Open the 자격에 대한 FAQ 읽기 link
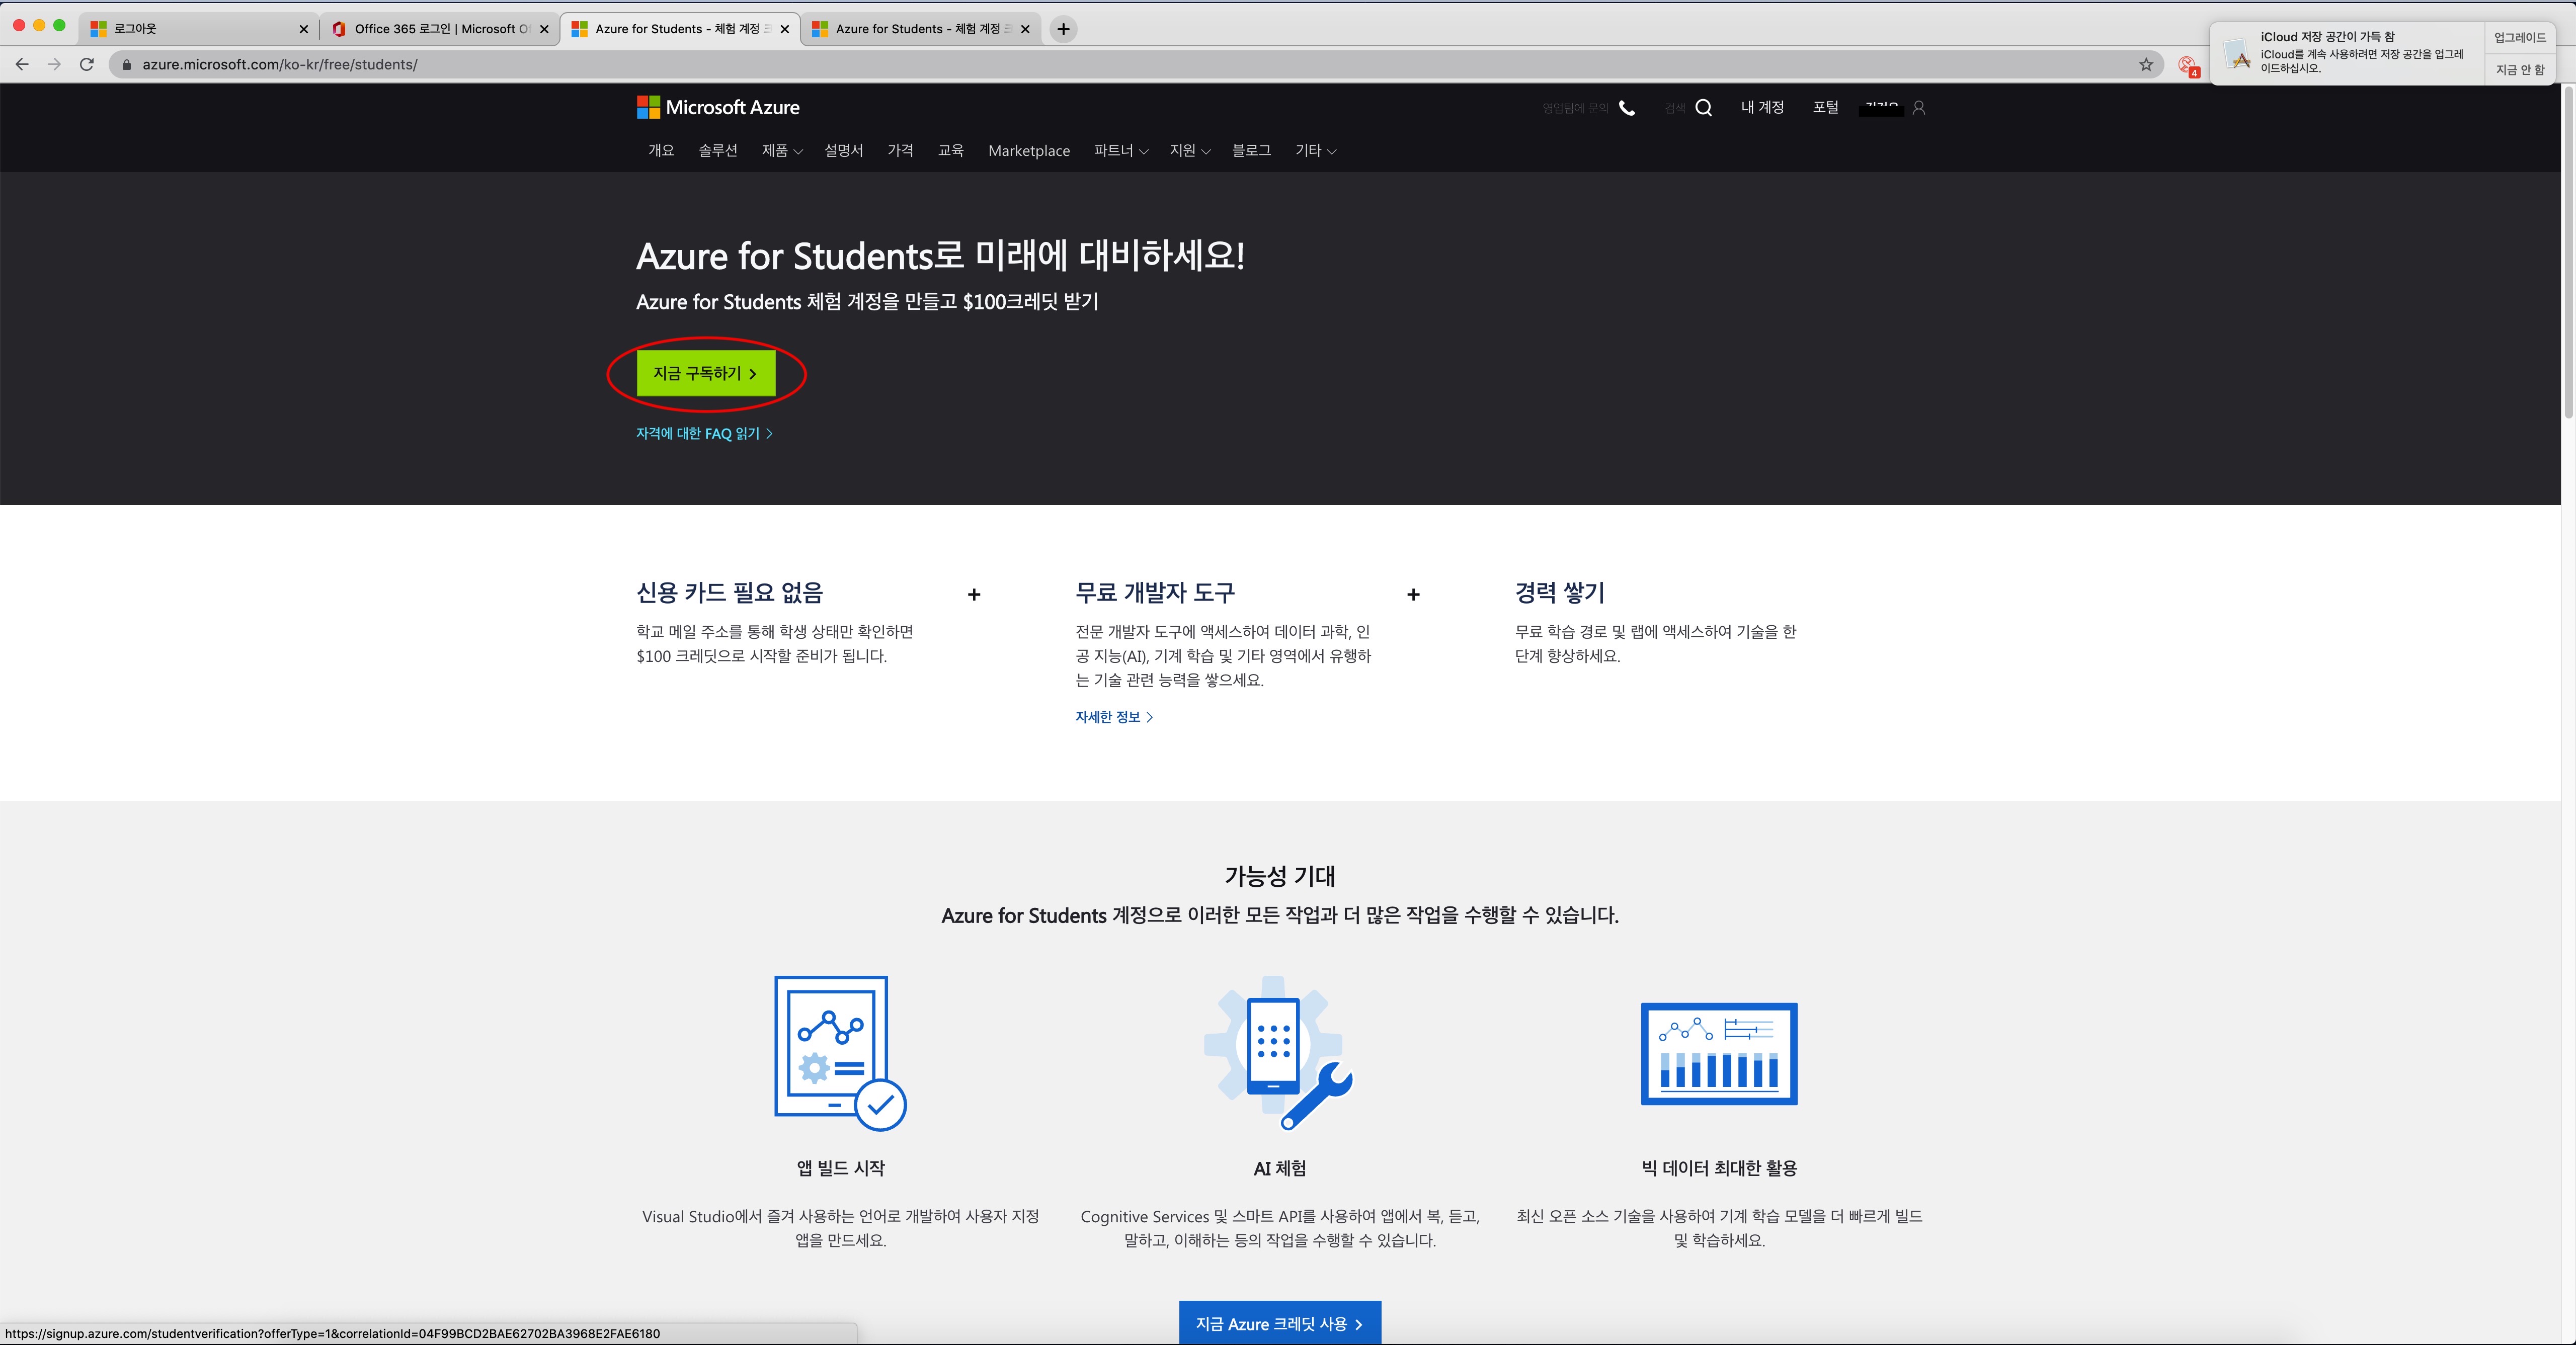The image size is (2576, 1345). (703, 433)
